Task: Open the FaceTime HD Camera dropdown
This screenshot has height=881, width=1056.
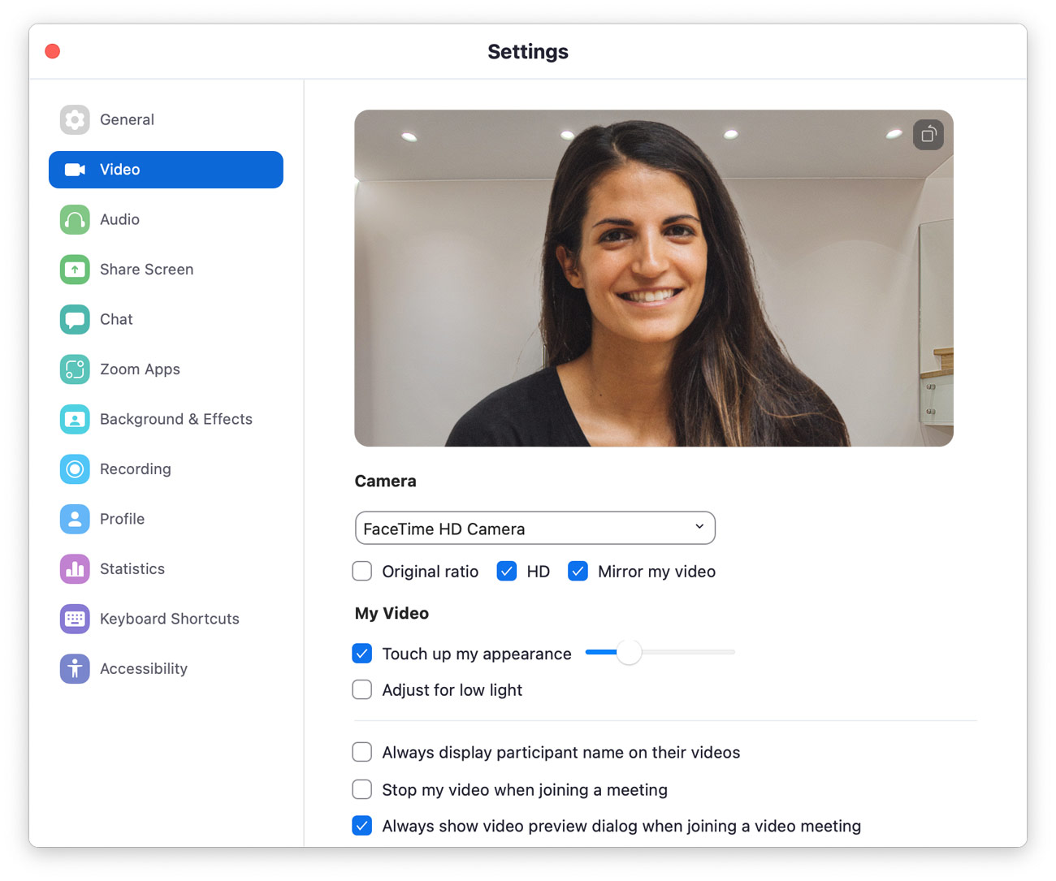Action: (534, 528)
